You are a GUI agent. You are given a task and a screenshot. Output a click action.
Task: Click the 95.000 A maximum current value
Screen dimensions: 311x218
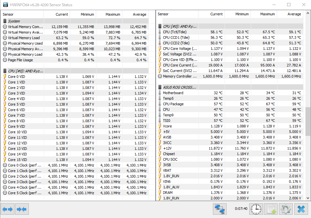click(x=268, y=65)
